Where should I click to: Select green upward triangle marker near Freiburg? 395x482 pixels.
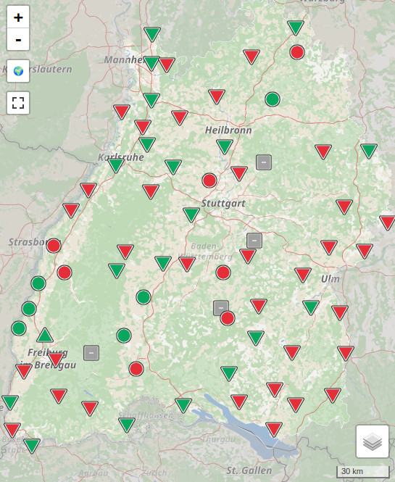click(45, 336)
